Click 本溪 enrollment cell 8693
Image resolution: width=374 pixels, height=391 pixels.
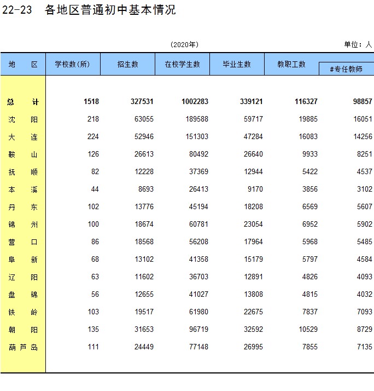[x=146, y=189]
